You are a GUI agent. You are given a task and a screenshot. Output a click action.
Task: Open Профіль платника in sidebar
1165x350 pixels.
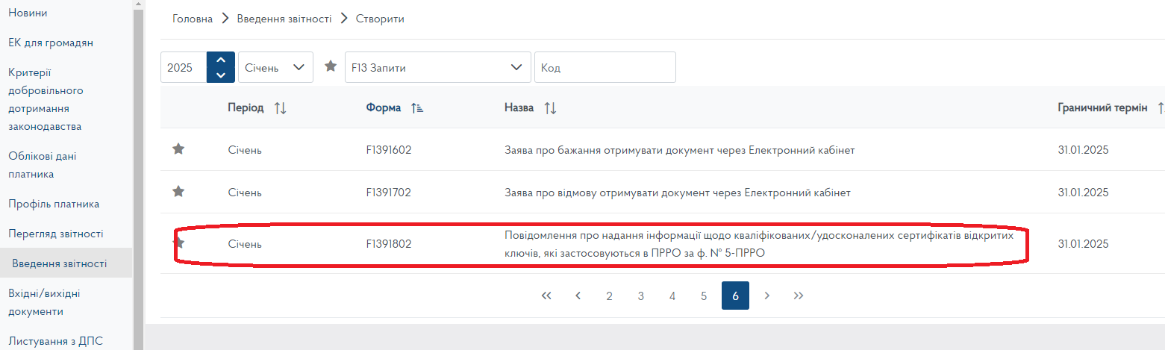pyautogui.click(x=54, y=204)
